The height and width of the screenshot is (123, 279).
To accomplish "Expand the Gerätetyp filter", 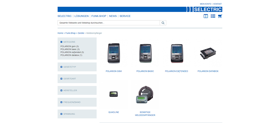I will point(61,67).
